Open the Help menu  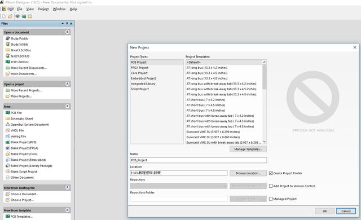[73, 9]
